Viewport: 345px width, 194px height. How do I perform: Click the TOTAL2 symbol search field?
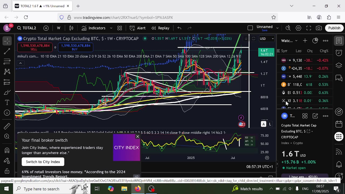point(26,28)
